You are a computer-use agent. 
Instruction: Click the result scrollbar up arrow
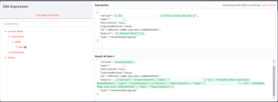(274, 61)
